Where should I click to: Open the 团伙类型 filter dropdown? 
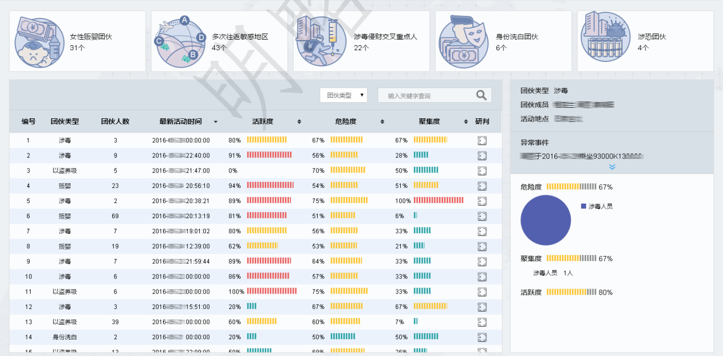(x=343, y=95)
